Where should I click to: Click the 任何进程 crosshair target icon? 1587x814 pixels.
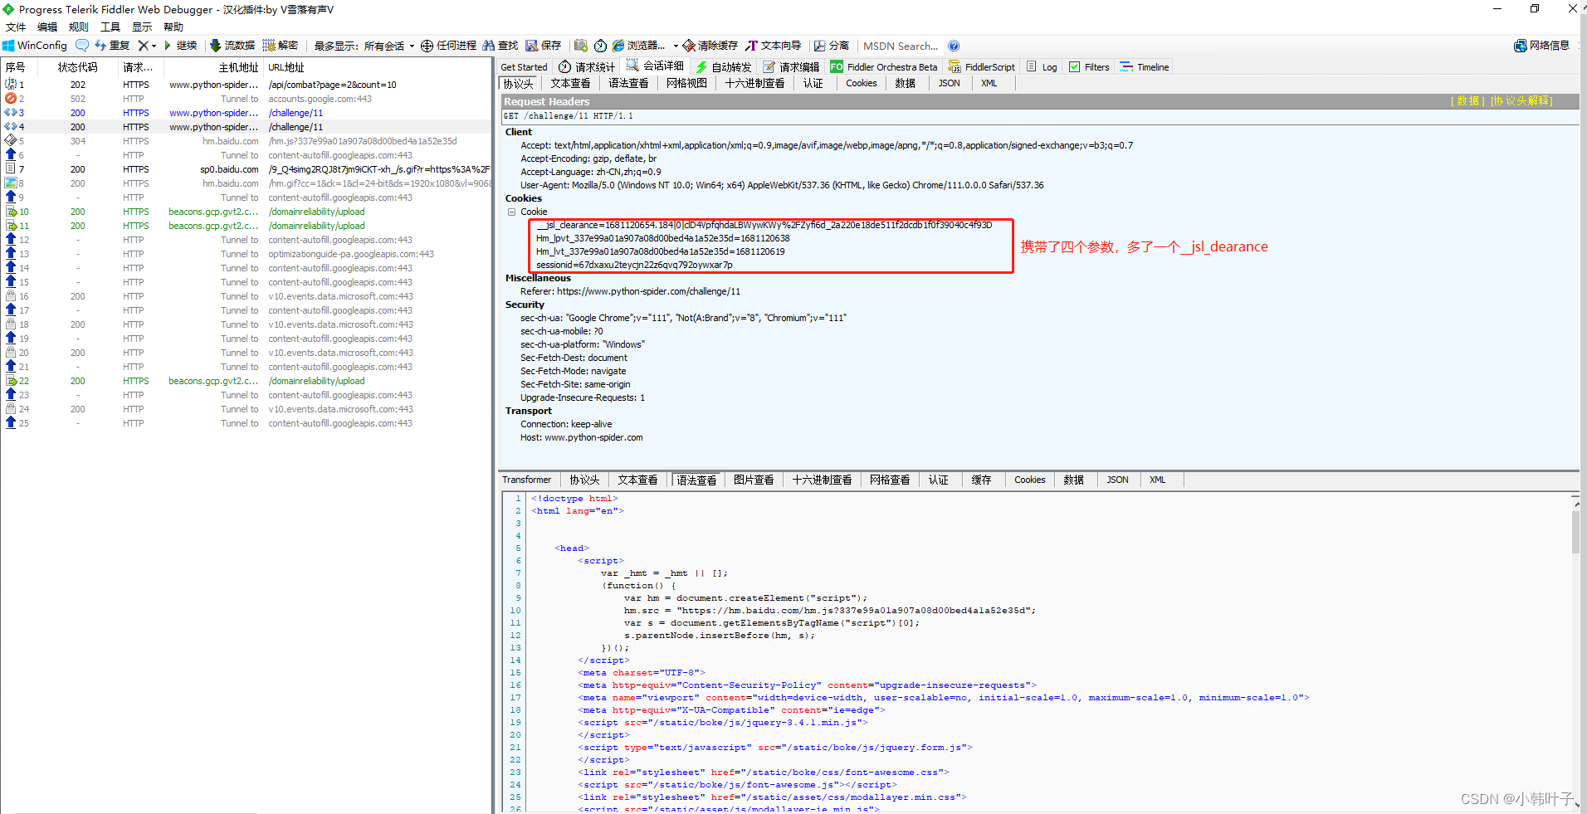pyautogui.click(x=427, y=46)
